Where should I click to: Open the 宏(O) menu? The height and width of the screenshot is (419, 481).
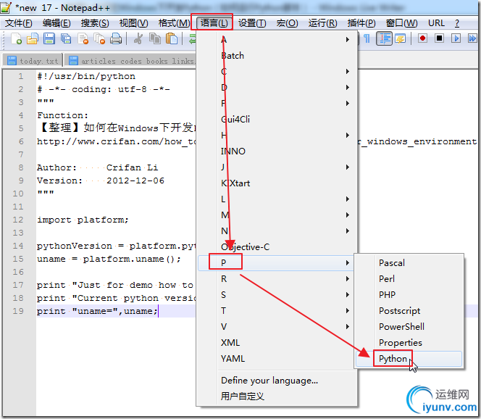click(287, 23)
